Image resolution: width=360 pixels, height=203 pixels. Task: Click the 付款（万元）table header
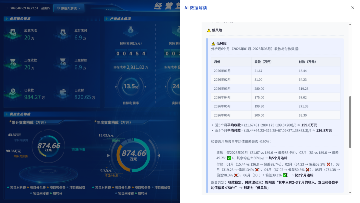[318, 62]
